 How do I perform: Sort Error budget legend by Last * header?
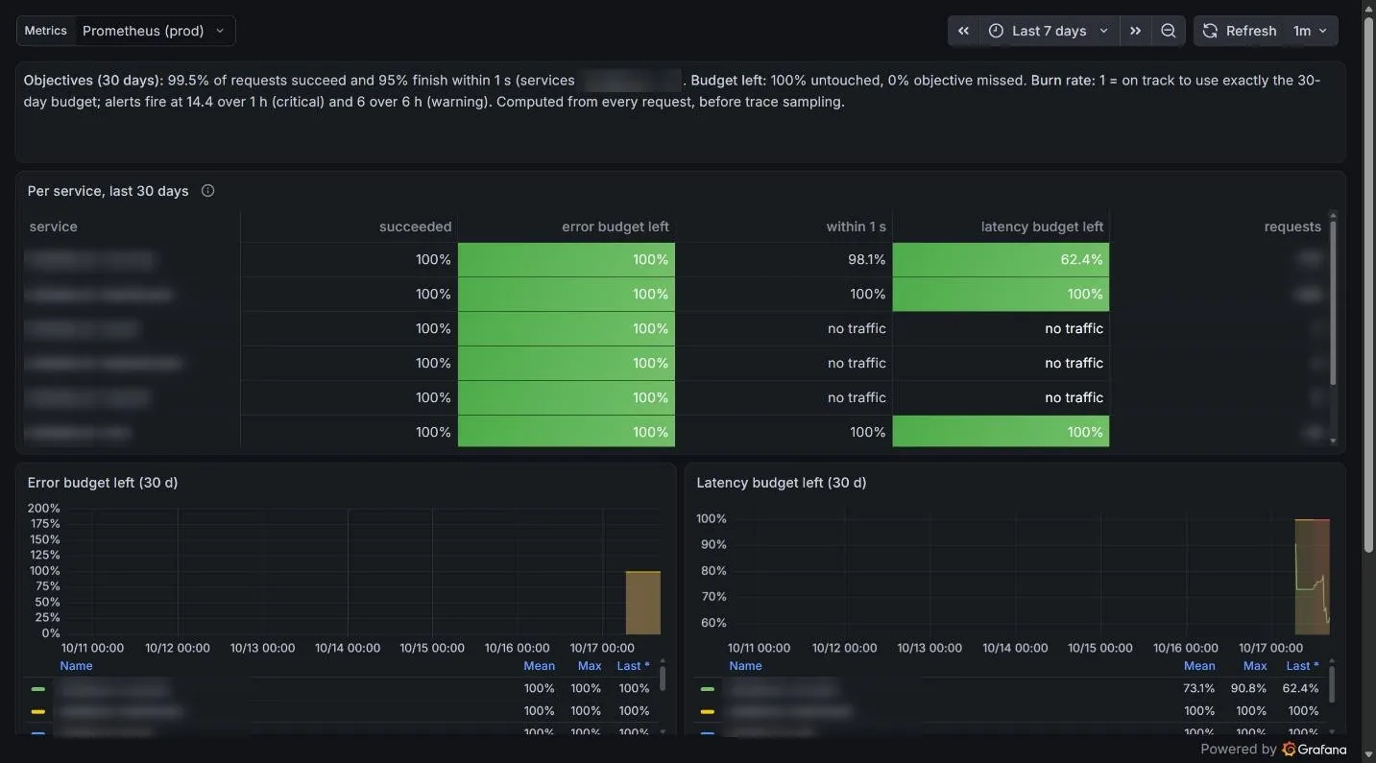tap(633, 666)
